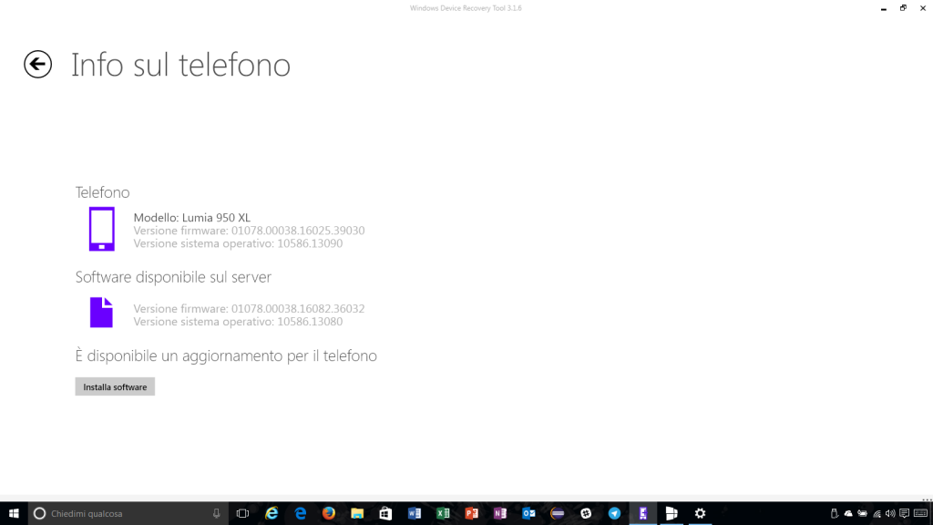Open File Explorer from the taskbar
Viewport: 933px width, 525px height.
pos(357,513)
